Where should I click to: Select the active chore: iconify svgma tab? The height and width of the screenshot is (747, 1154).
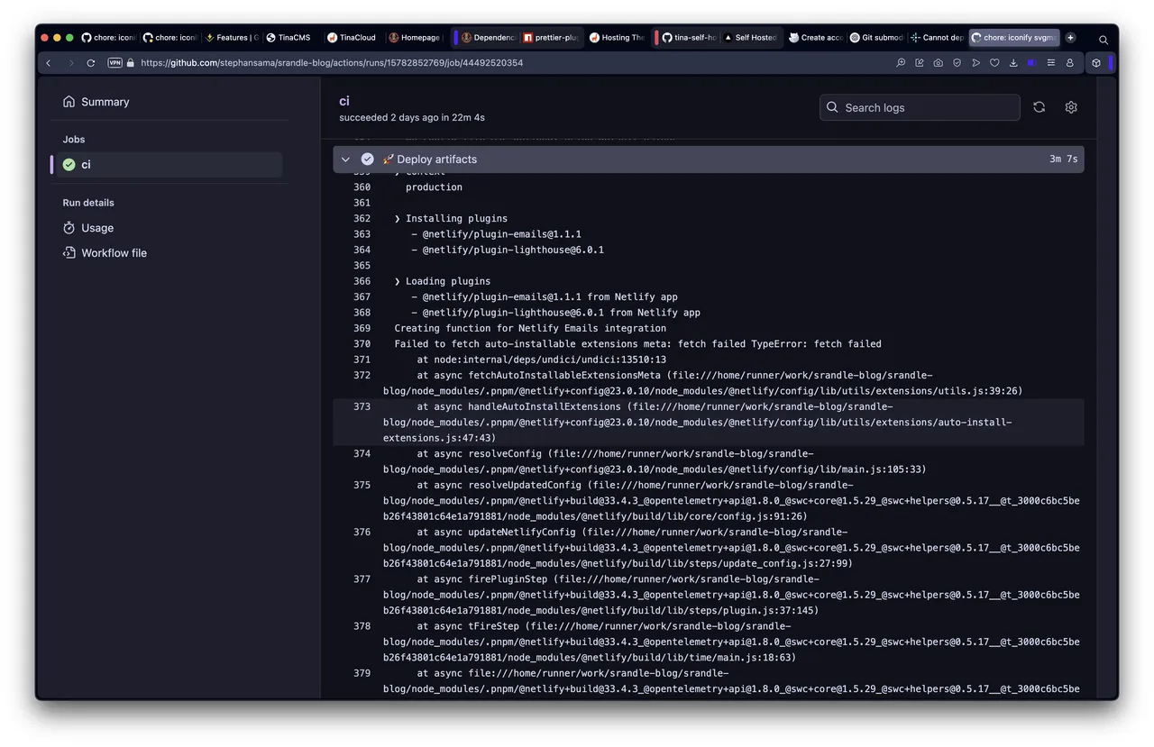(1014, 38)
